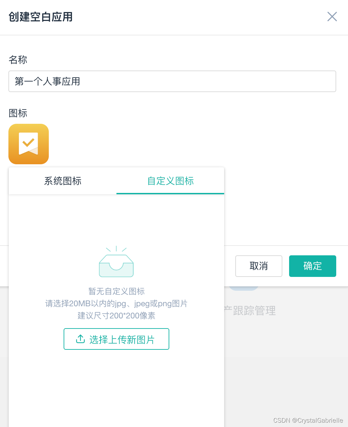Click the 取消 button
The height and width of the screenshot is (427, 348).
click(259, 266)
